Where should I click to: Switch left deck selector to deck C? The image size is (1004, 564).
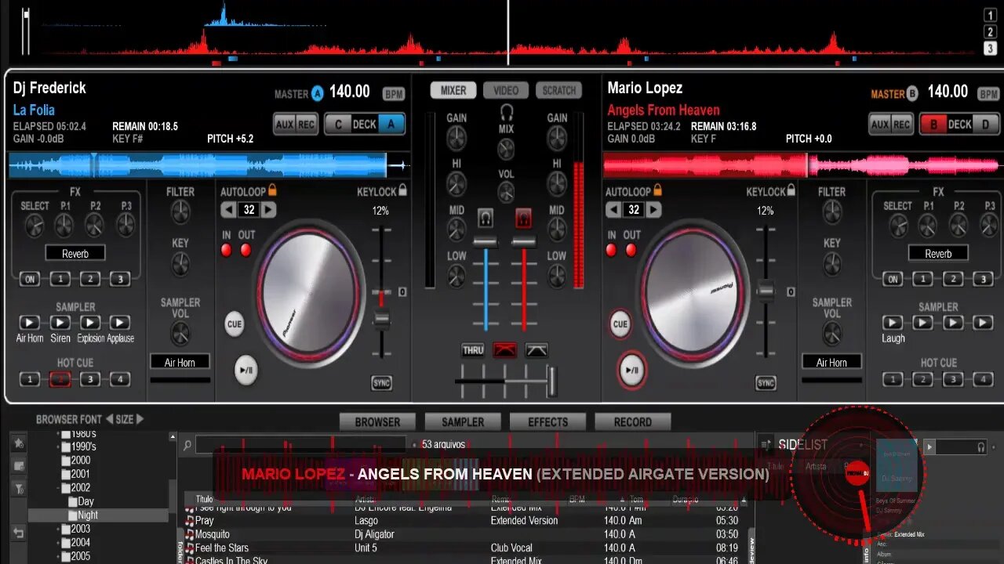(338, 125)
